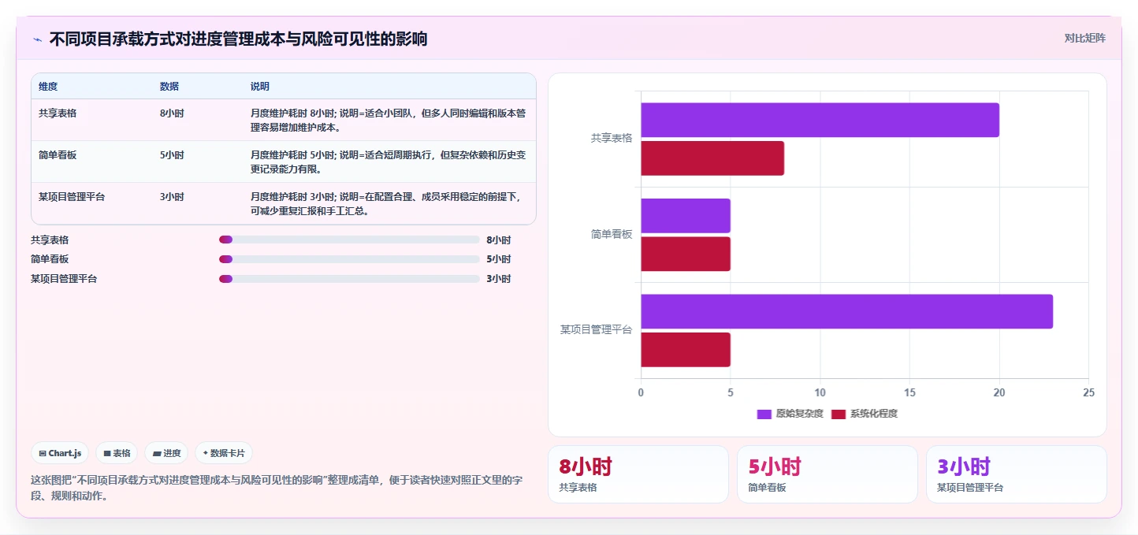Click the red 共享表格 chart bar
Screen dimensions: 1138x535
pyautogui.click(x=712, y=158)
